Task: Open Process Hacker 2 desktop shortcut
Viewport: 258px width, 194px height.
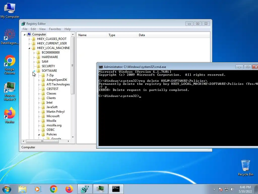Action: [10, 91]
